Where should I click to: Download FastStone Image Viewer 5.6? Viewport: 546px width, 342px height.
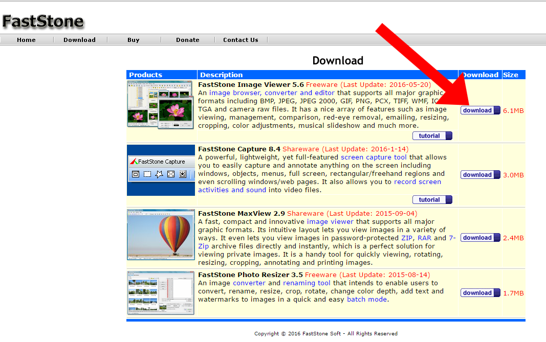point(480,110)
